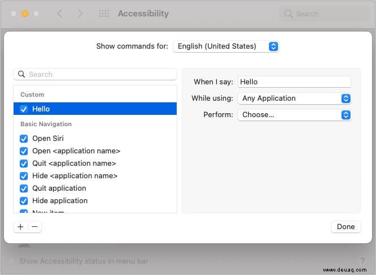Toggle Show Accessibility status in menu bar checkbox
This screenshot has height=275, width=376.
click(x=11, y=261)
